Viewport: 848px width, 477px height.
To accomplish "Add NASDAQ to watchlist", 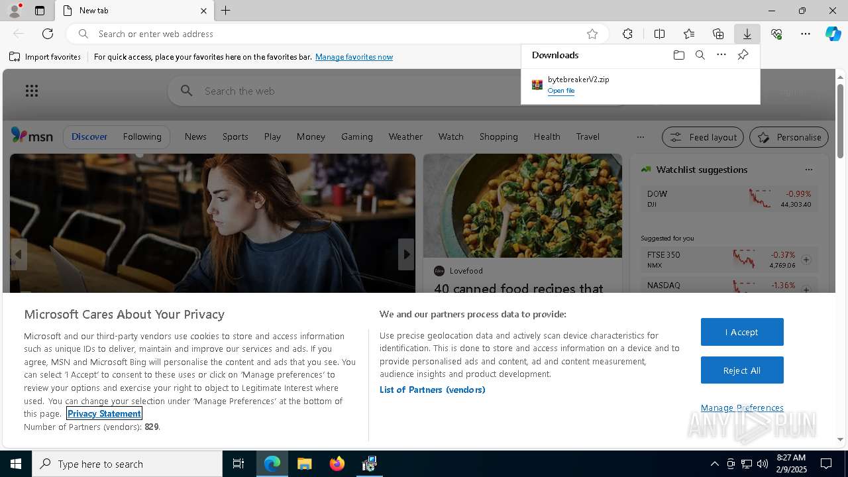I will pyautogui.click(x=806, y=290).
